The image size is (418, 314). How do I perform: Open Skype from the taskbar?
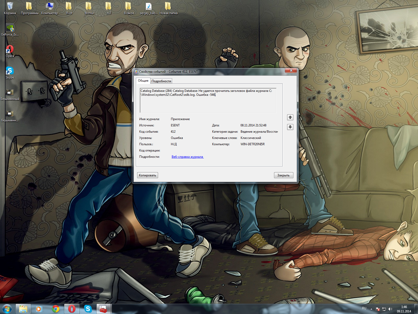click(88, 309)
